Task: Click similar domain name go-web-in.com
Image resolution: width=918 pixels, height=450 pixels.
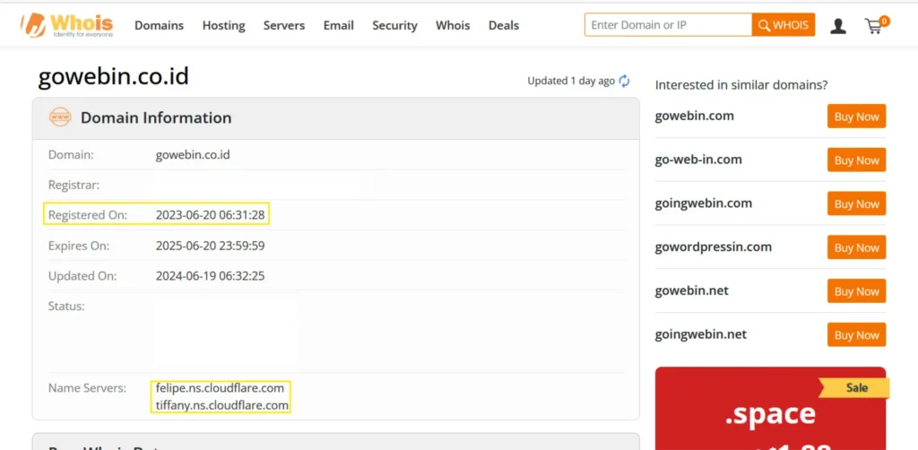Action: [698, 160]
